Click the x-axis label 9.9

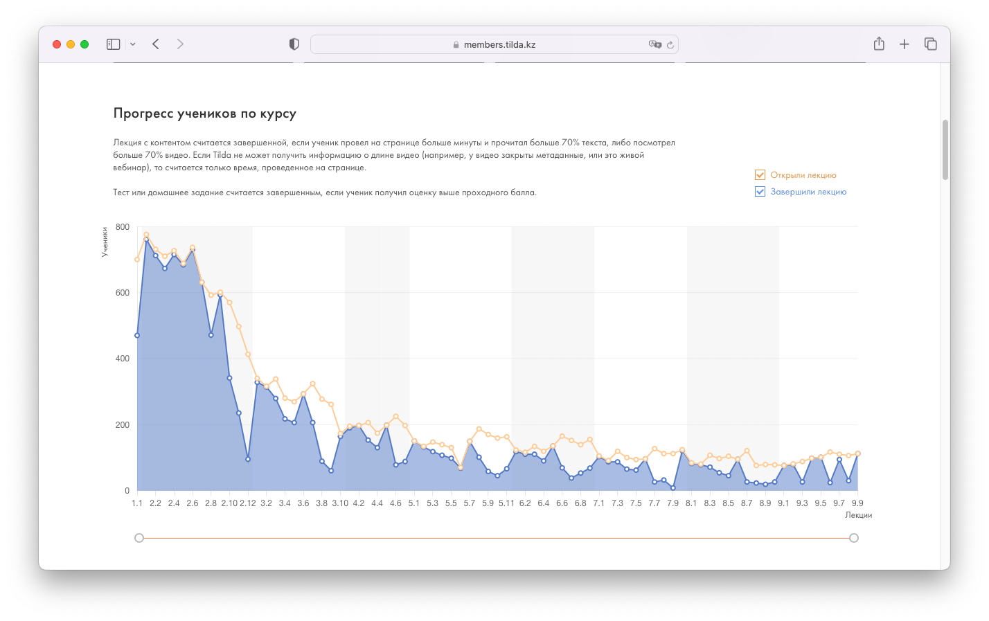857,503
